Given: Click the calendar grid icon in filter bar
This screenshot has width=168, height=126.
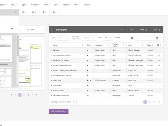Looking at the screenshot, I should pos(132,38).
